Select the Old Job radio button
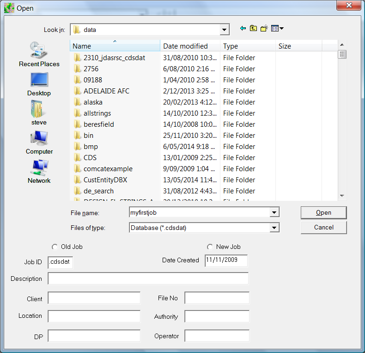 click(55, 247)
